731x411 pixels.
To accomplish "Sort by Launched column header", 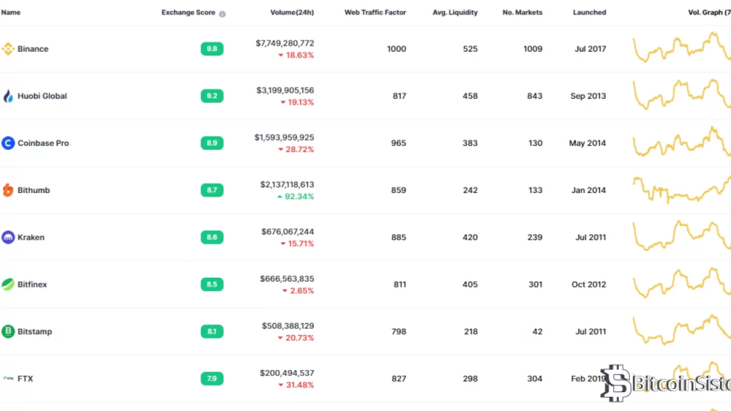I will 589,12.
